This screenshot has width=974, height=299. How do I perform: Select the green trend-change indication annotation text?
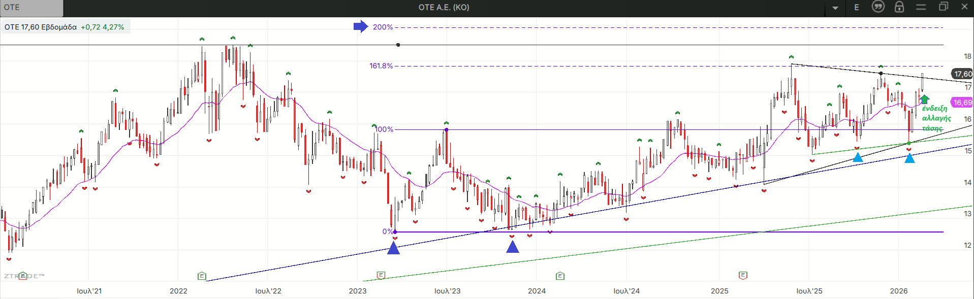click(936, 118)
